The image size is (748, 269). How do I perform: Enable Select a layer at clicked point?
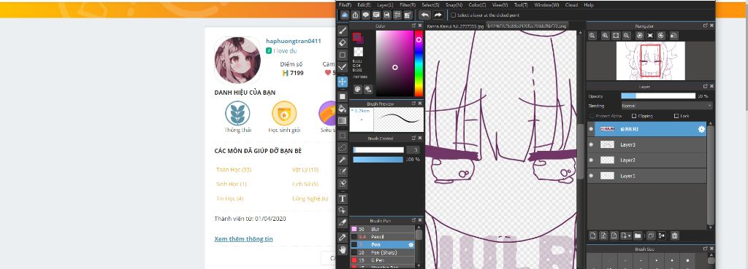(x=453, y=15)
